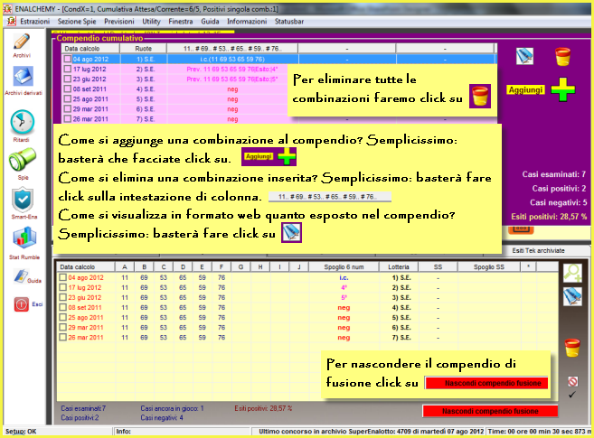Open the Archivi sidebar icon
The width and height of the screenshot is (594, 438).
coord(23,43)
